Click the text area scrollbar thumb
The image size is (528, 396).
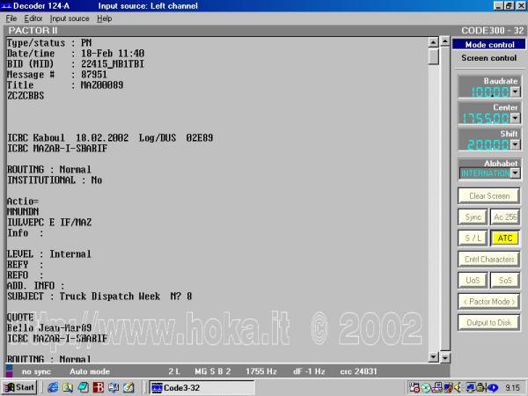[433, 56]
